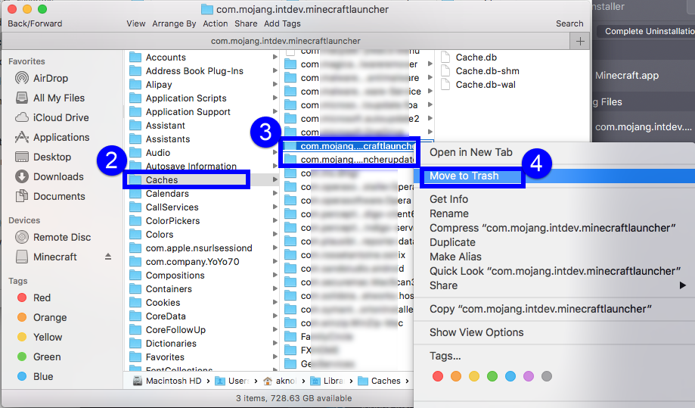Add a new tab with plus button

[580, 41]
